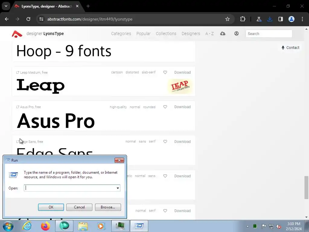309x232 pixels.
Task: Close the LyonsType browser tab
Action: 77,6
